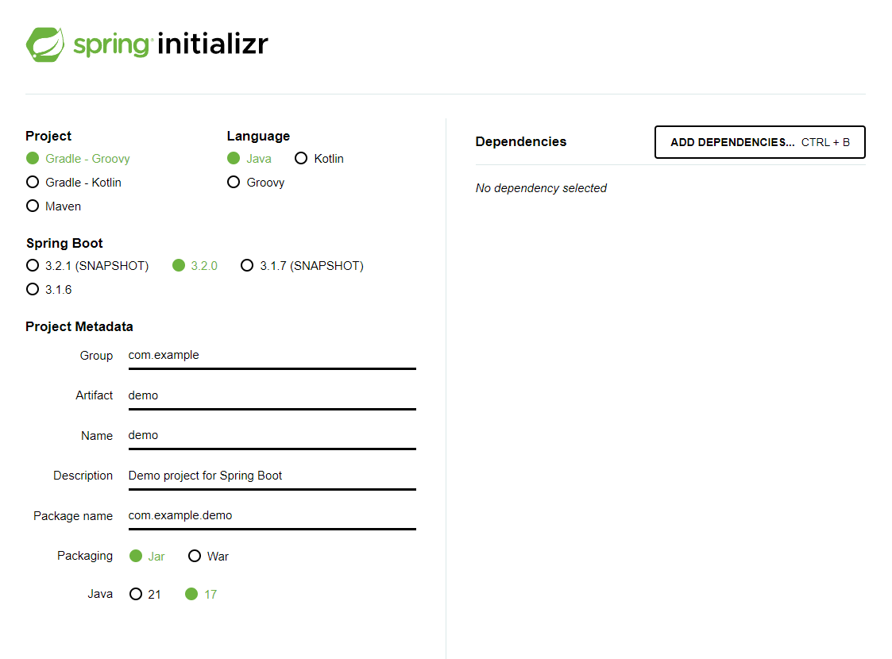Choose Kotlin as the language

pyautogui.click(x=319, y=159)
